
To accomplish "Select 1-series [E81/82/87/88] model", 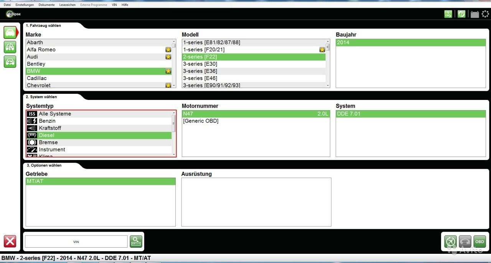I will point(254,42).
